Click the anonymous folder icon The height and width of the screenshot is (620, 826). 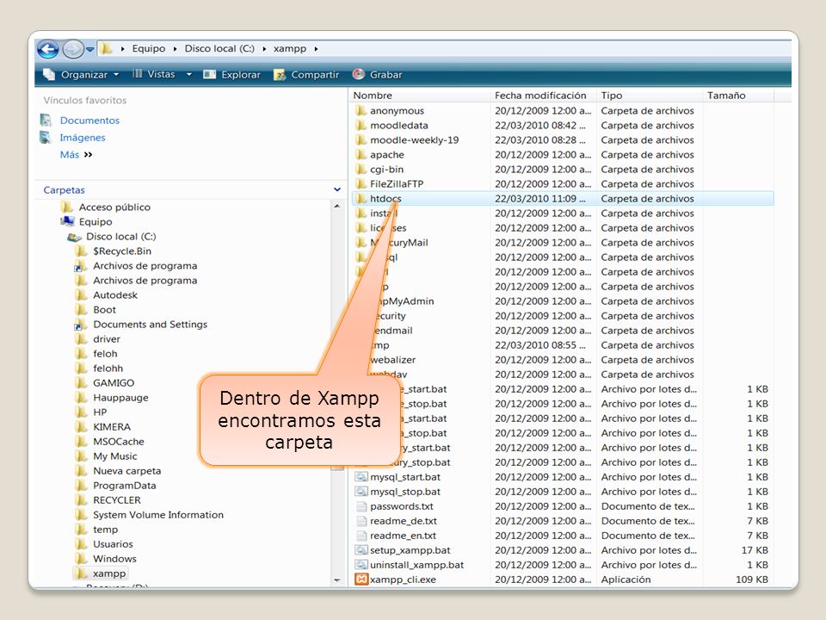[x=361, y=111]
